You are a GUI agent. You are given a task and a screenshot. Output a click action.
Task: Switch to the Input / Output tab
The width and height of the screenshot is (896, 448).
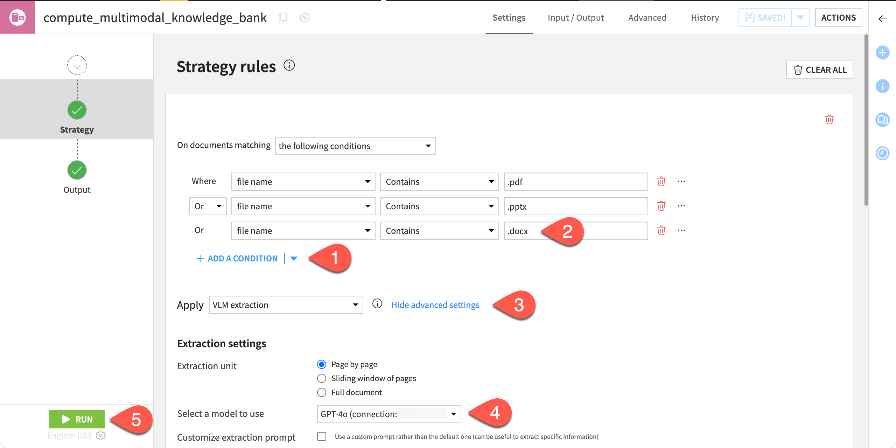(576, 17)
